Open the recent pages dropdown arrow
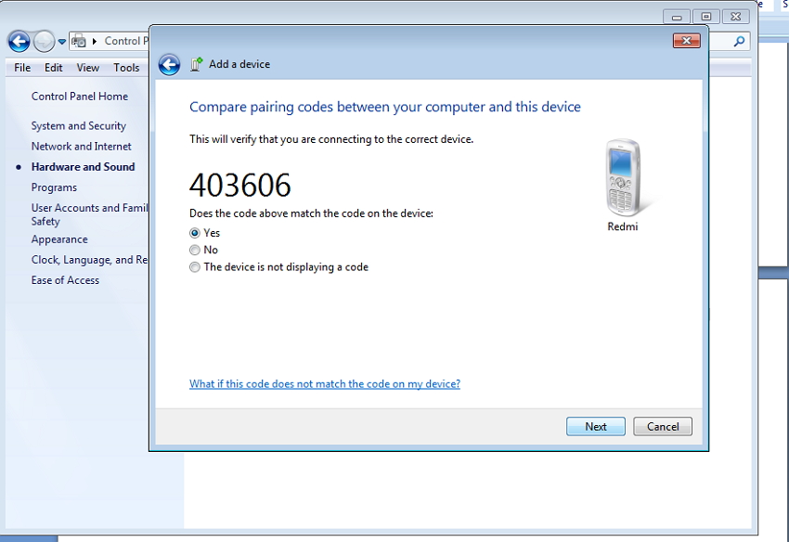This screenshot has width=789, height=542. (x=62, y=41)
